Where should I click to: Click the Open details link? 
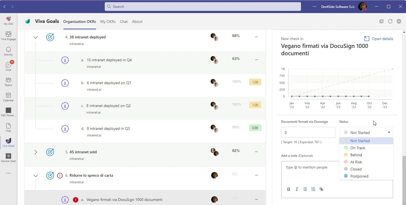pyautogui.click(x=379, y=39)
